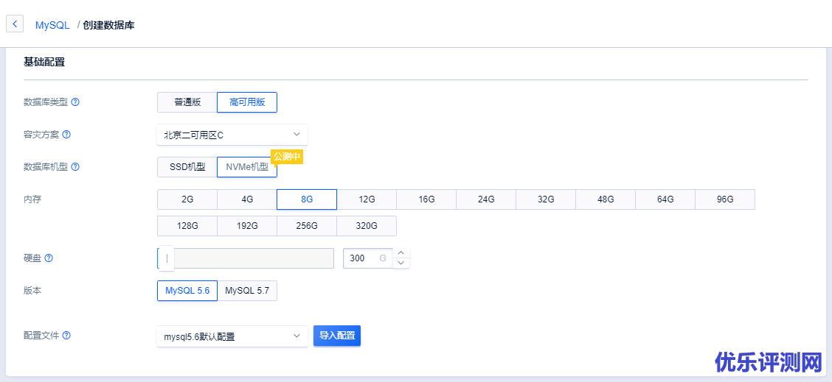Decrease disk size with down arrow
The image size is (832, 382).
401,263
